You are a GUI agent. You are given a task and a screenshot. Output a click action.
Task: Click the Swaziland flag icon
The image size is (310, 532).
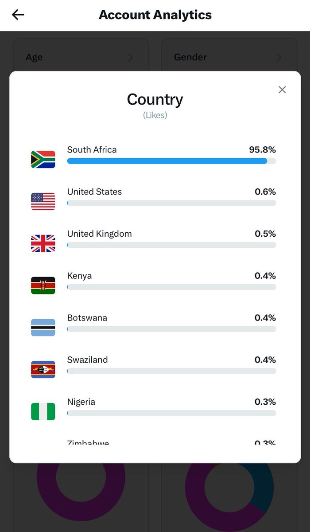(x=43, y=369)
